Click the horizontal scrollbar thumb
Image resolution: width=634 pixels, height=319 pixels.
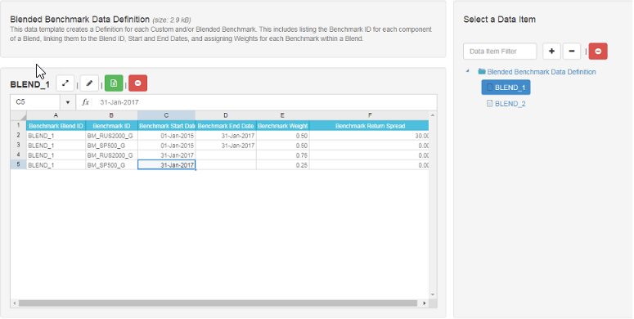pyautogui.click(x=218, y=303)
